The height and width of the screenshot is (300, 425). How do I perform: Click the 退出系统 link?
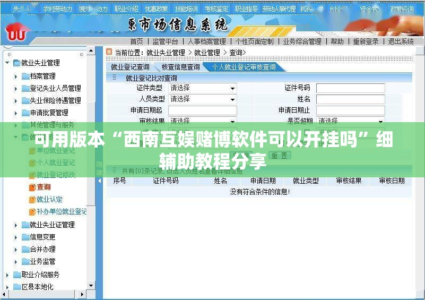pos(401,41)
